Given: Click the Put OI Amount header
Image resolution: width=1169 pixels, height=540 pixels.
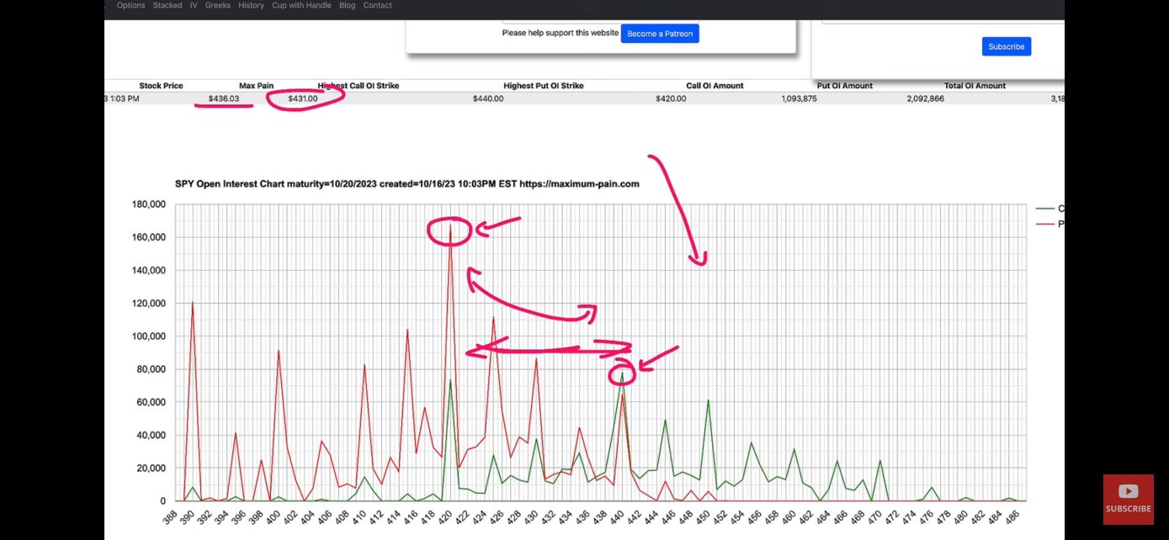Looking at the screenshot, I should point(844,86).
